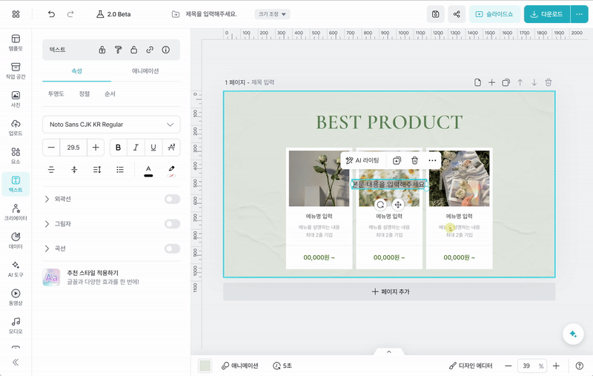Click the italic formatting icon
This screenshot has height=376, width=593.
pyautogui.click(x=136, y=148)
